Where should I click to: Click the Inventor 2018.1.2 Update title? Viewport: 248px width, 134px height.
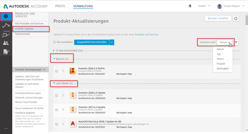coord(92,93)
